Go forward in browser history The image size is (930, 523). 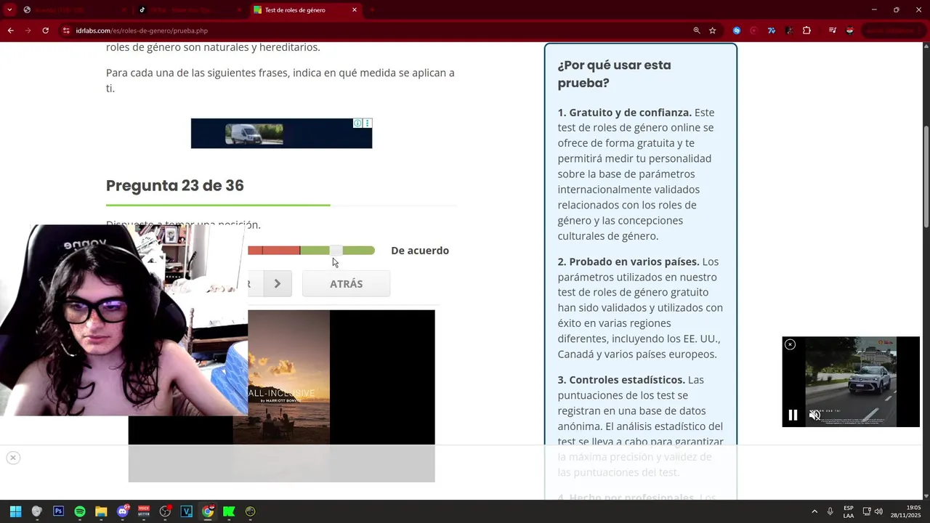click(x=28, y=31)
